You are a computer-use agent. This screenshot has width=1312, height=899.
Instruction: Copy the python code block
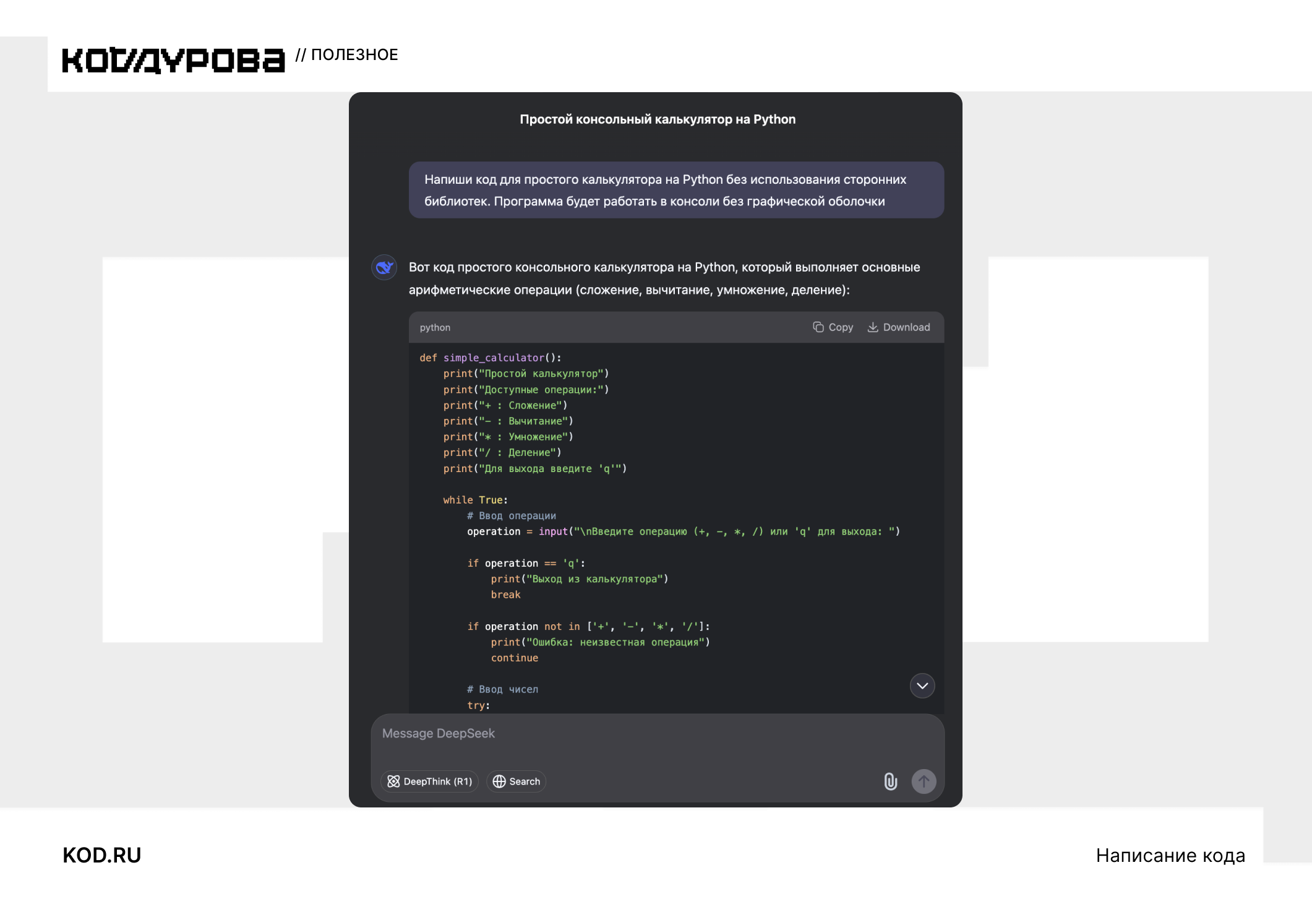coord(833,327)
